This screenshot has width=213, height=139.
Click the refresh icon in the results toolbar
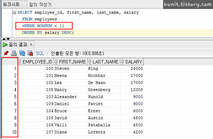(22, 53)
